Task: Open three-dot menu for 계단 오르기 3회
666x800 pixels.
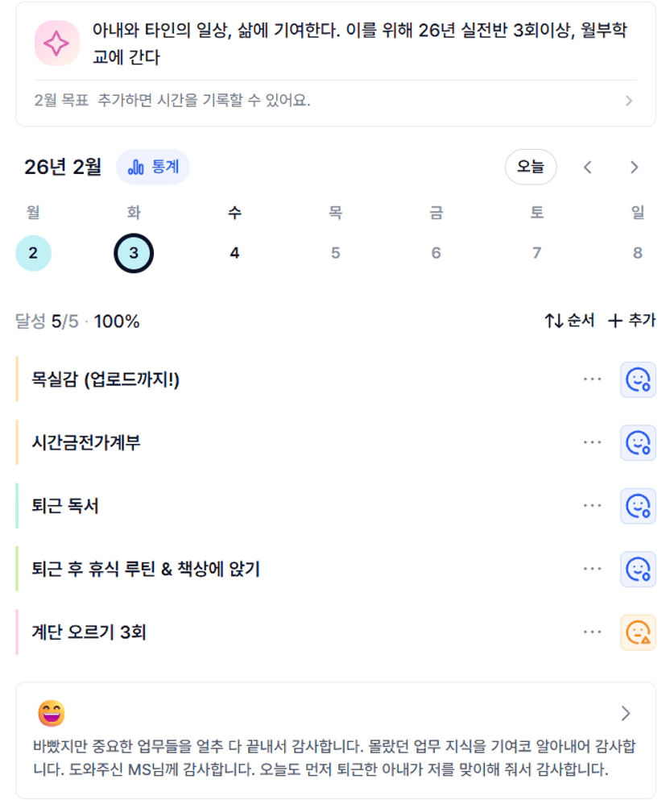Action: click(592, 632)
